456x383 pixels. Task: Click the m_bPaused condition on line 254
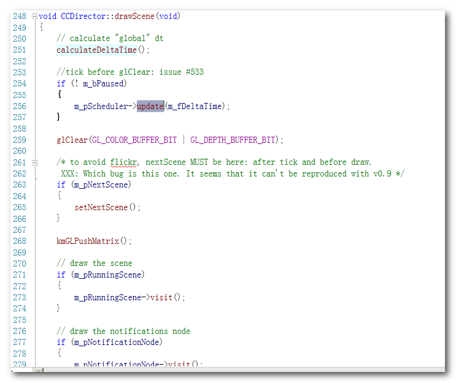pos(103,83)
